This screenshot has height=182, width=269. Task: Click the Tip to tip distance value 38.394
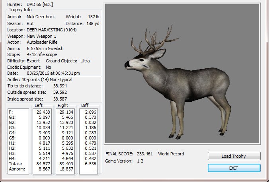60,85
